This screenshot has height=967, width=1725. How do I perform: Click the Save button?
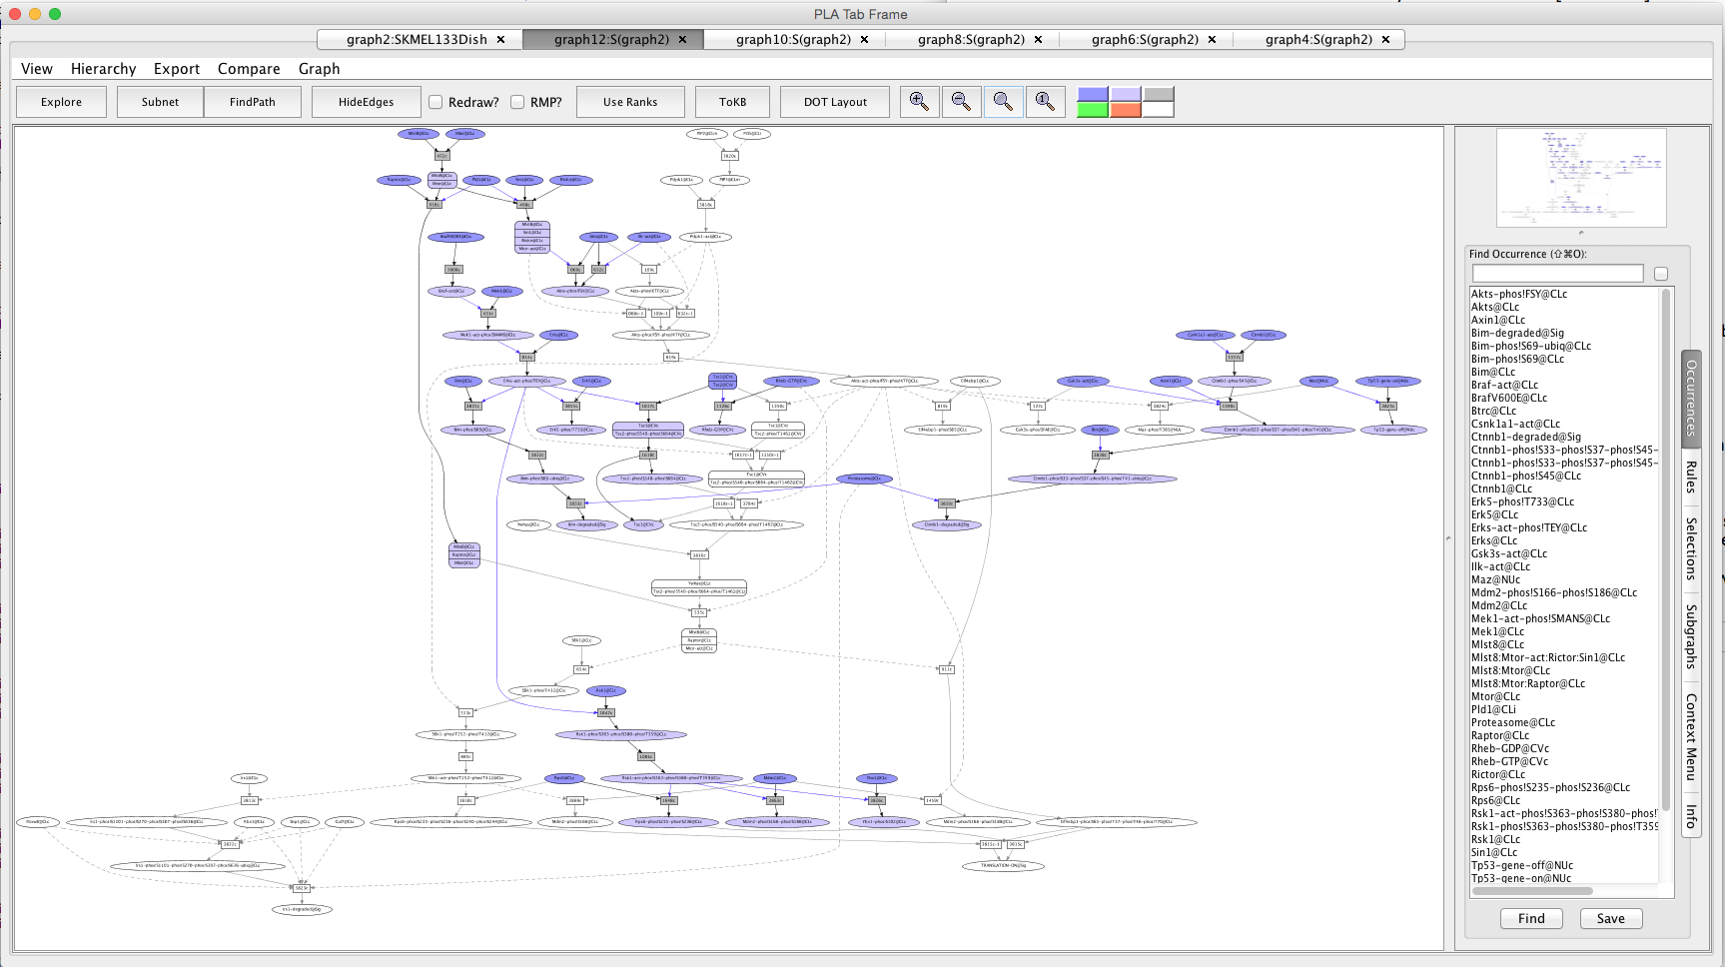1611,919
